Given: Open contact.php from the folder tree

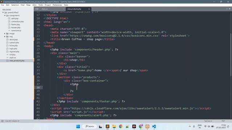Looking at the screenshot, I should pos(14,43).
